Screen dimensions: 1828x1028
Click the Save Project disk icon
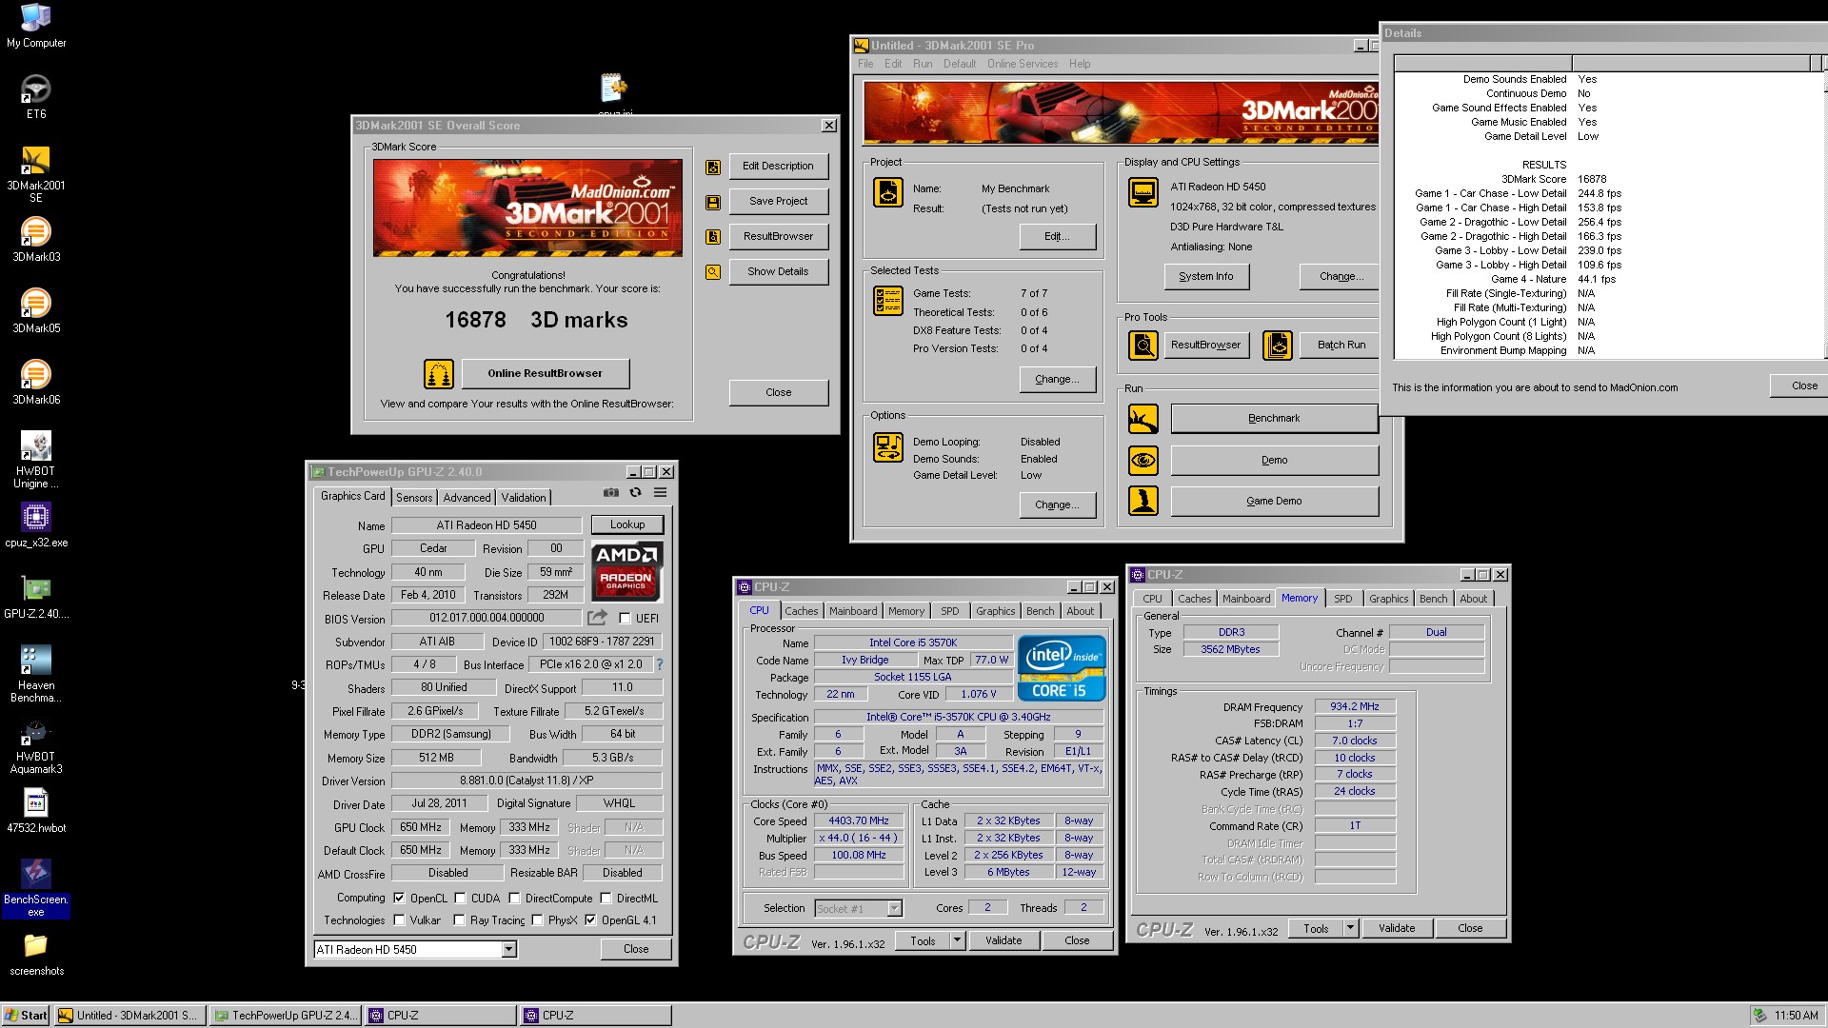pyautogui.click(x=712, y=202)
